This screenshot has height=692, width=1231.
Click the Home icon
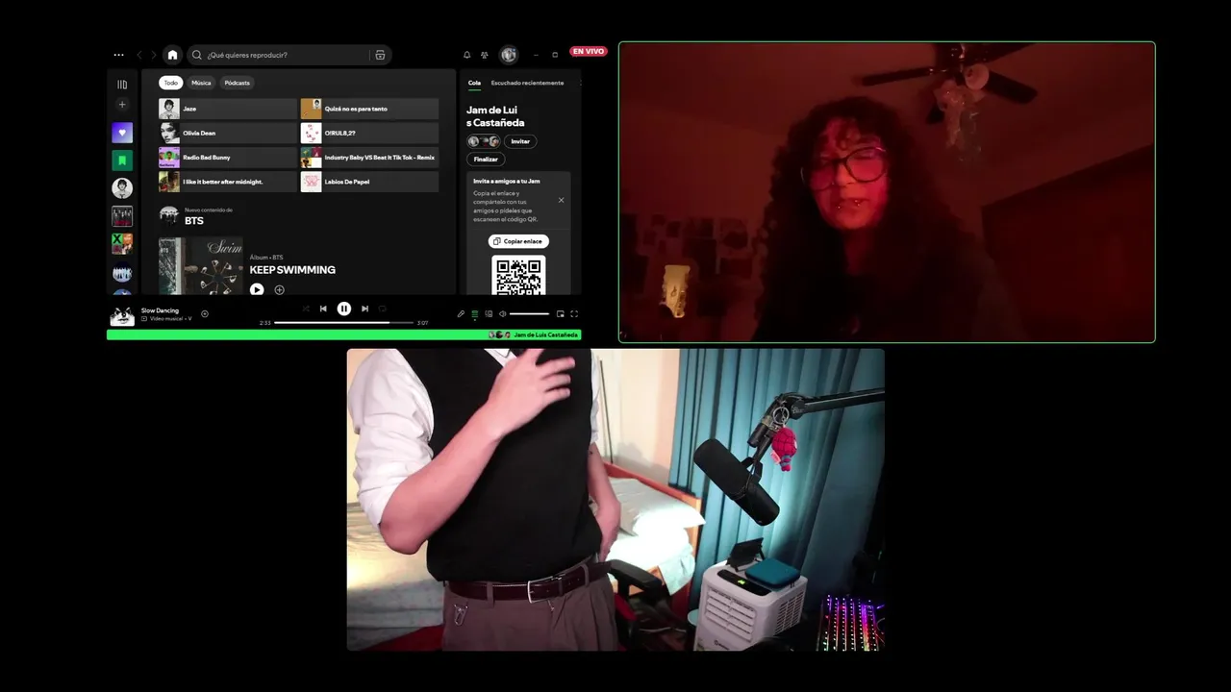click(x=172, y=55)
